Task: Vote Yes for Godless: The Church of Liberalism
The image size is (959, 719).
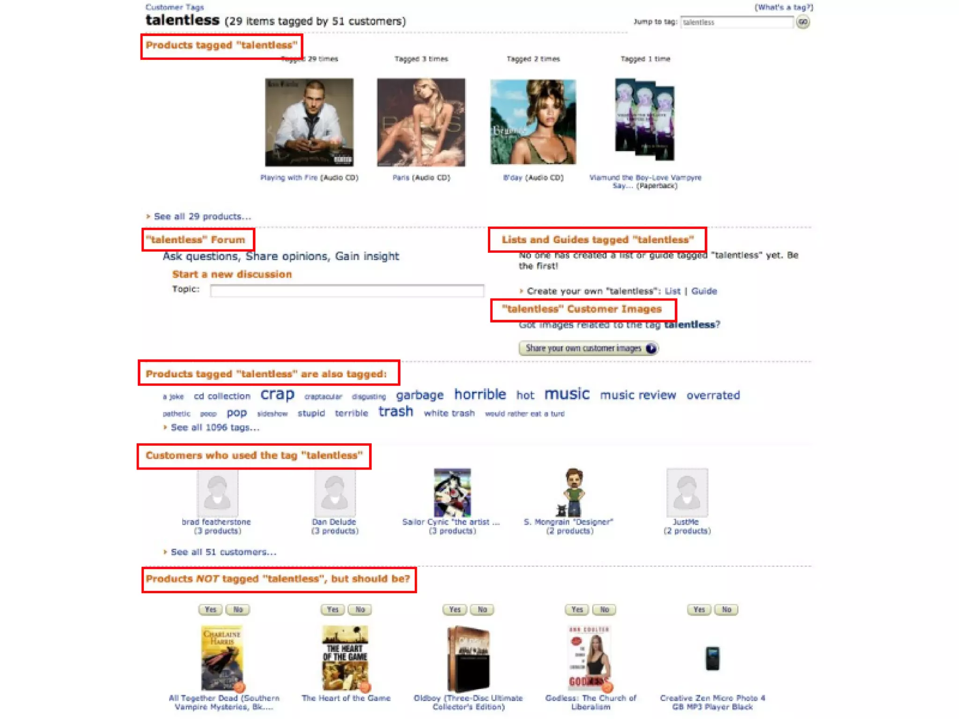Action: click(577, 609)
